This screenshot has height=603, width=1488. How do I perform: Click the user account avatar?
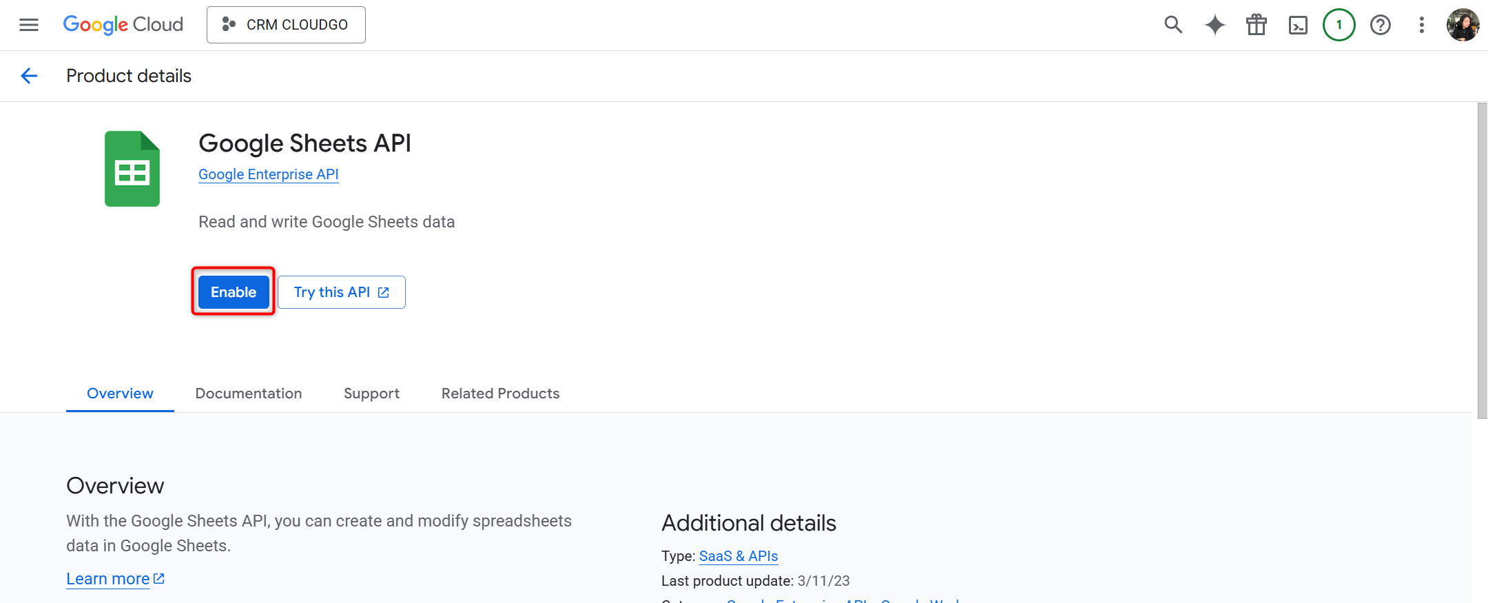click(x=1463, y=25)
